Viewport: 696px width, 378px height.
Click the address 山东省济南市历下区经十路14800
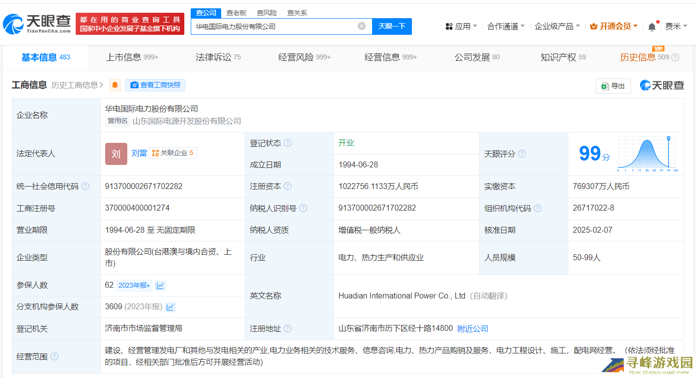395,328
